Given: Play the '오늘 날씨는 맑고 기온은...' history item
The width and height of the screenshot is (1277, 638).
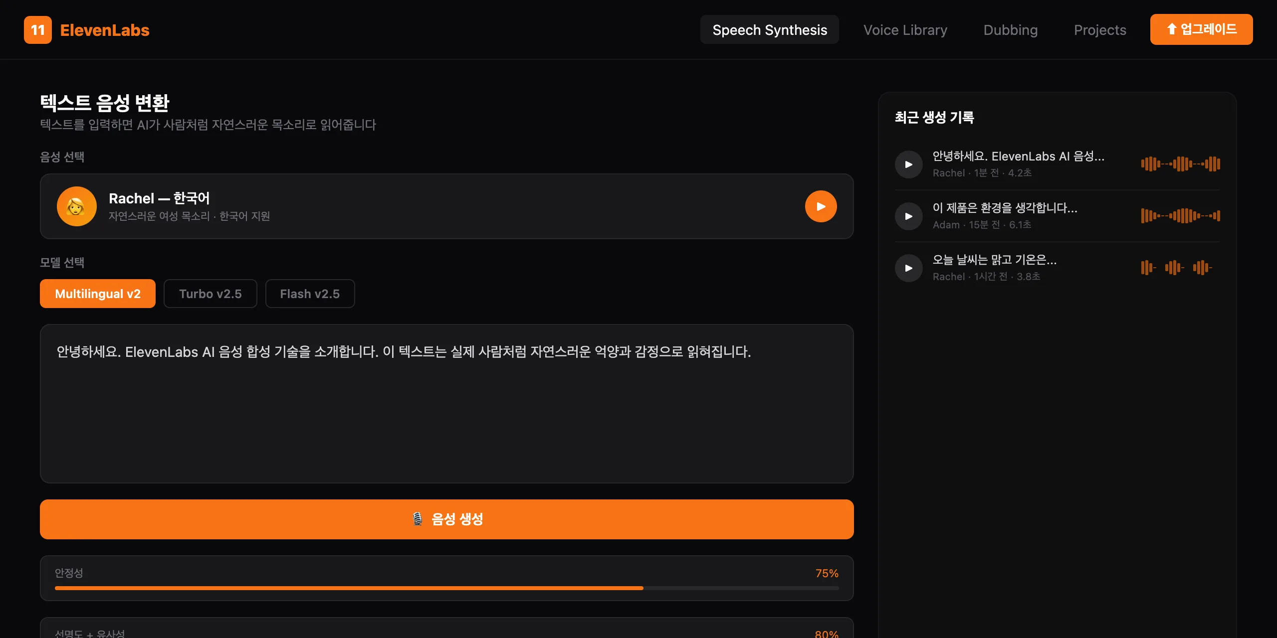Looking at the screenshot, I should point(908,268).
